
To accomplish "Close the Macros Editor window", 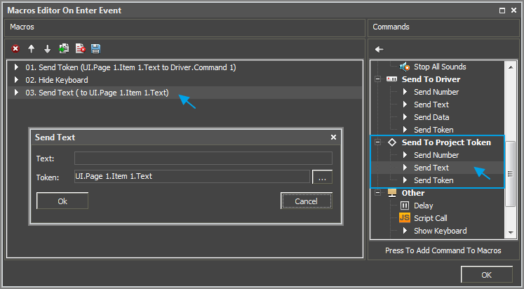I will [513, 11].
